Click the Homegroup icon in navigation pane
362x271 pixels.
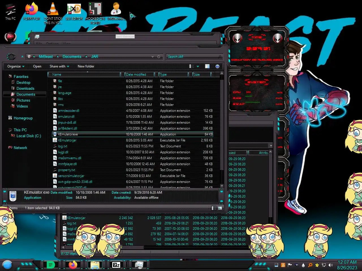(10, 118)
